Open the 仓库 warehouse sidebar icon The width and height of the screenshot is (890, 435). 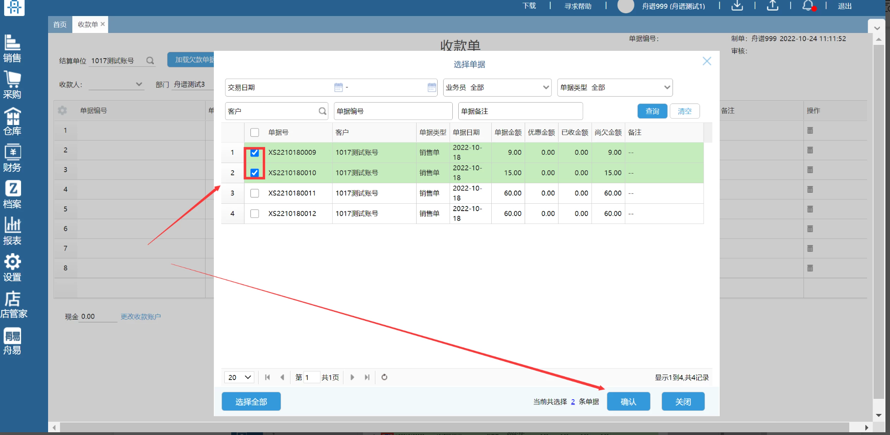point(12,121)
